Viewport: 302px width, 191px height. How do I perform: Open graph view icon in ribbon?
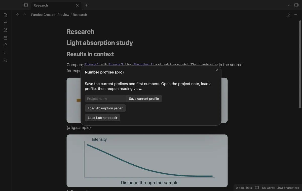point(5,23)
